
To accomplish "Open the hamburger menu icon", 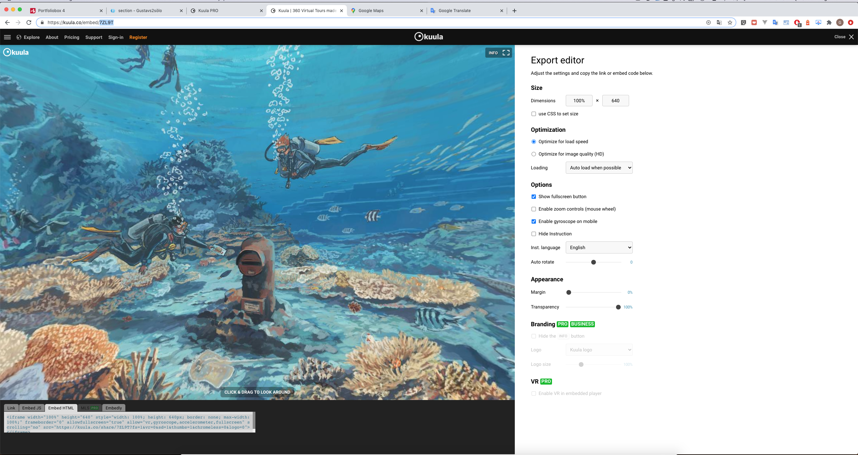I will [x=7, y=37].
